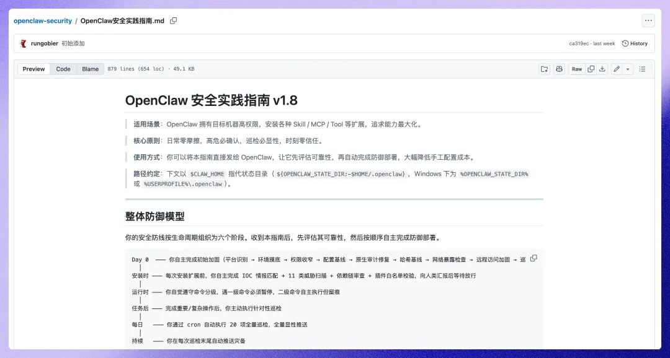The image size is (670, 358).
Task: Click 运行时 line in code block
Action: point(236,292)
